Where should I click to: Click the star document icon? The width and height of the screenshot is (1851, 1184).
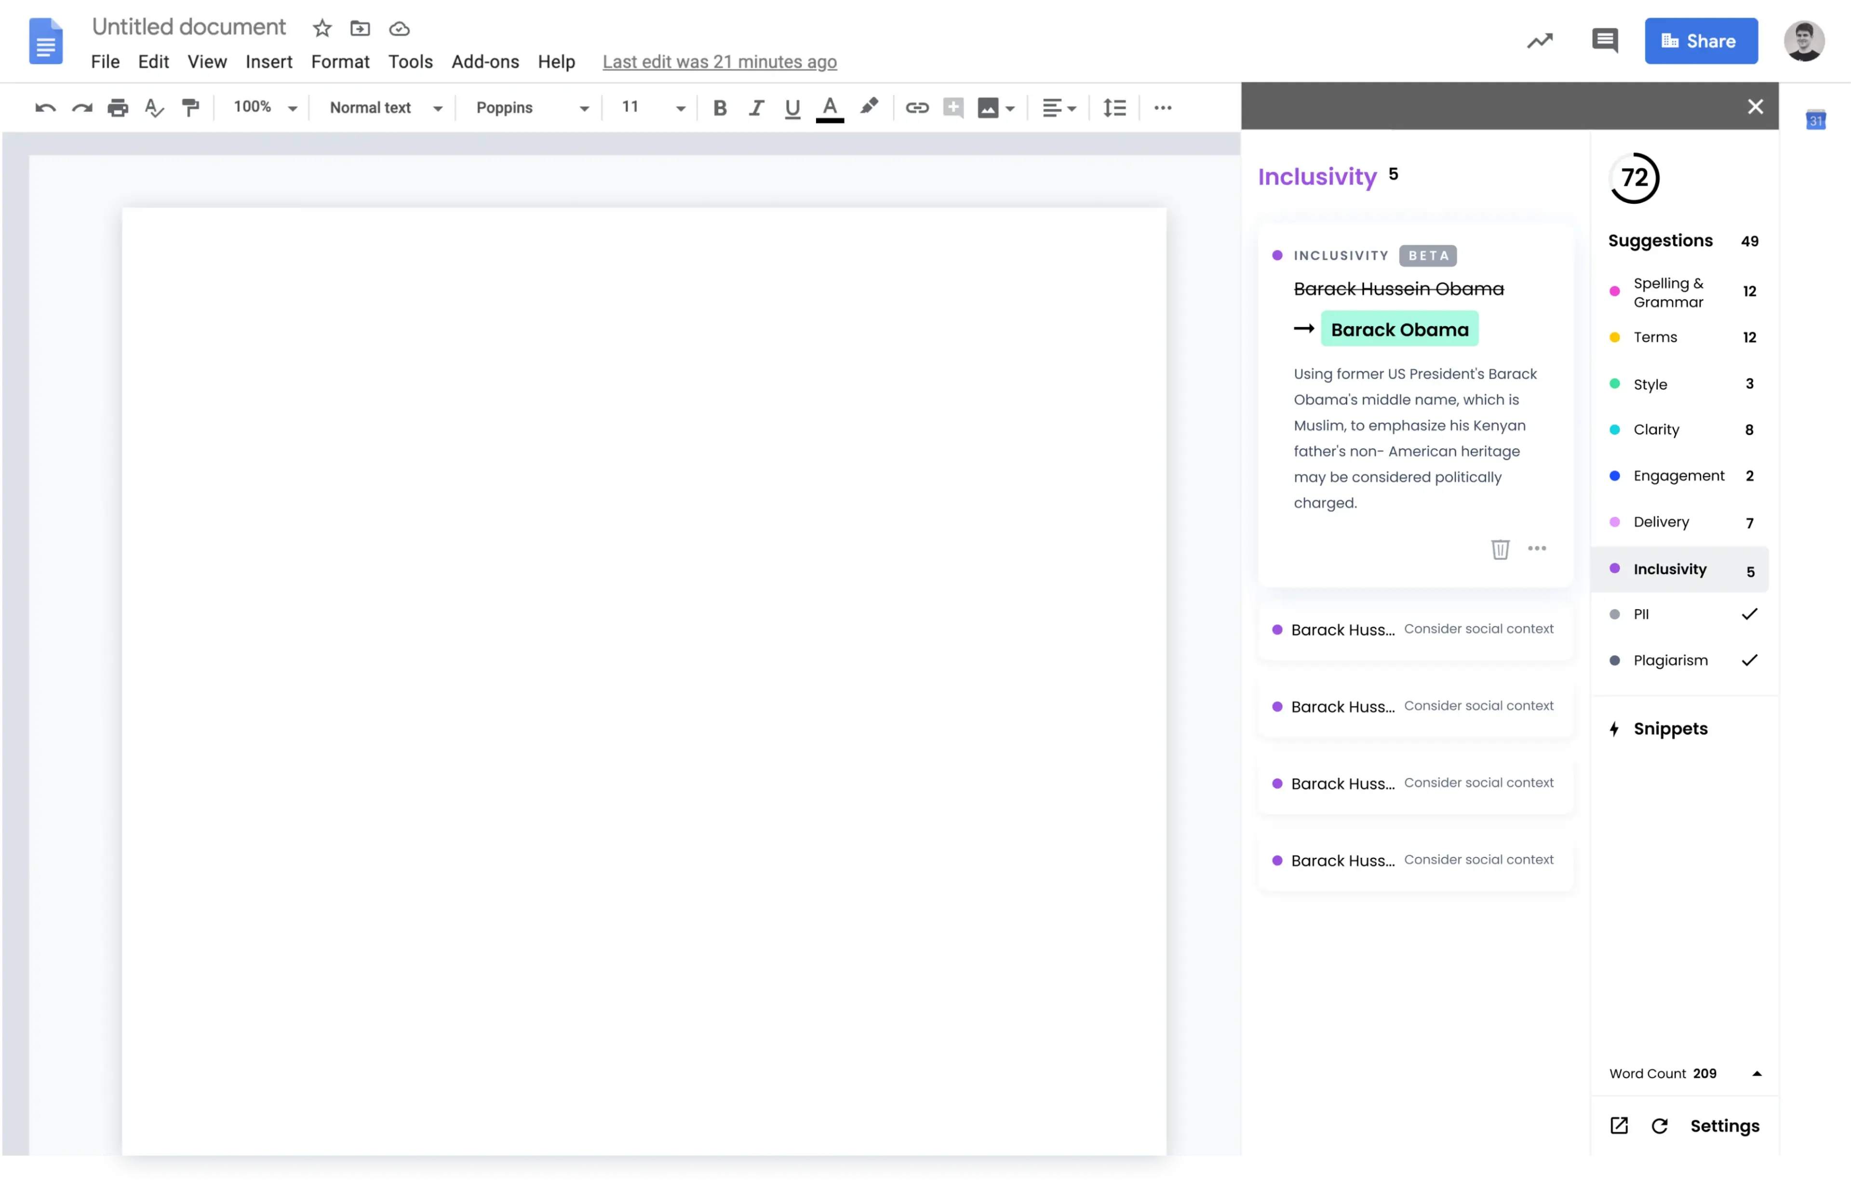pyautogui.click(x=322, y=28)
